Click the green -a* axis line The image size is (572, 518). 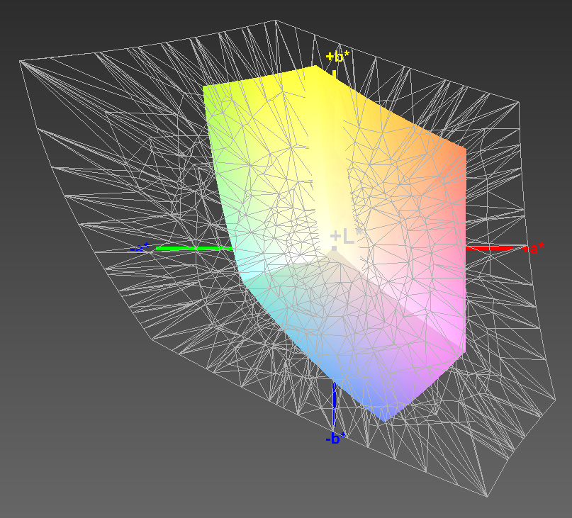pyautogui.click(x=194, y=249)
